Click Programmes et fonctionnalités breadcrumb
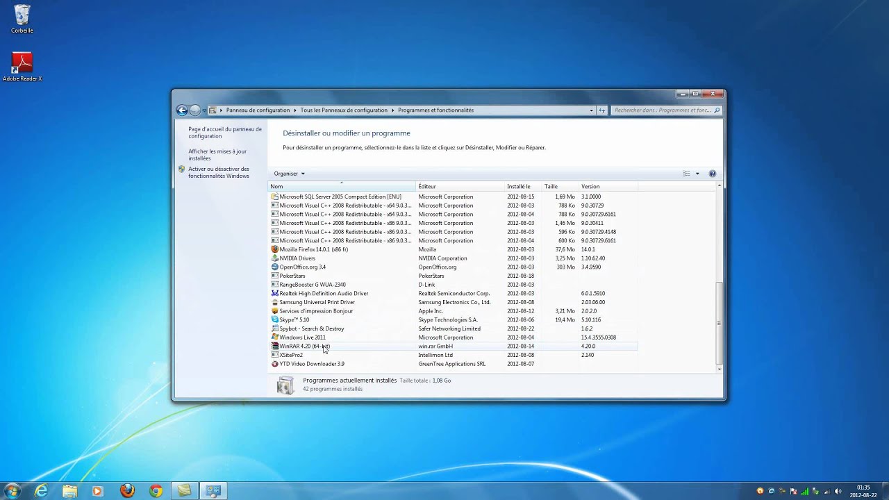Image resolution: width=889 pixels, height=500 pixels. pos(435,110)
